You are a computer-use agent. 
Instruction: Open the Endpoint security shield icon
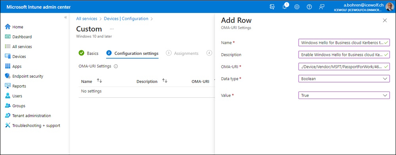click(8, 76)
